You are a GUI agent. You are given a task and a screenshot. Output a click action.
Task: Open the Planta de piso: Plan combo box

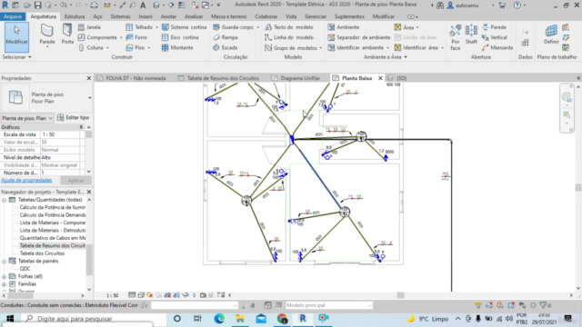[x=27, y=118]
